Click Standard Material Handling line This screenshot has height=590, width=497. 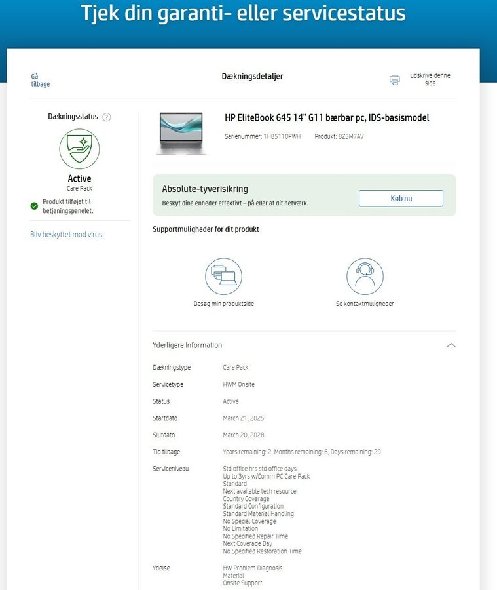click(258, 513)
